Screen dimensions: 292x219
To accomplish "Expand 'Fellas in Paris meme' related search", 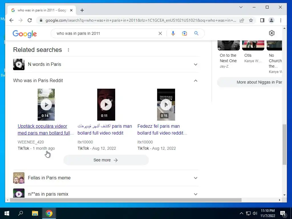I will click(x=106, y=178).
